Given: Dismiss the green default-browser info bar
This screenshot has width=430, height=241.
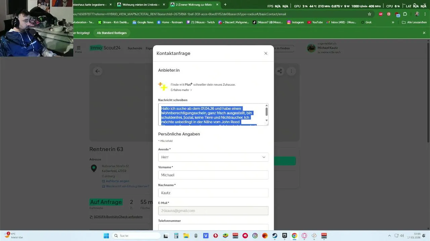Looking at the screenshot, I should tap(424, 33).
